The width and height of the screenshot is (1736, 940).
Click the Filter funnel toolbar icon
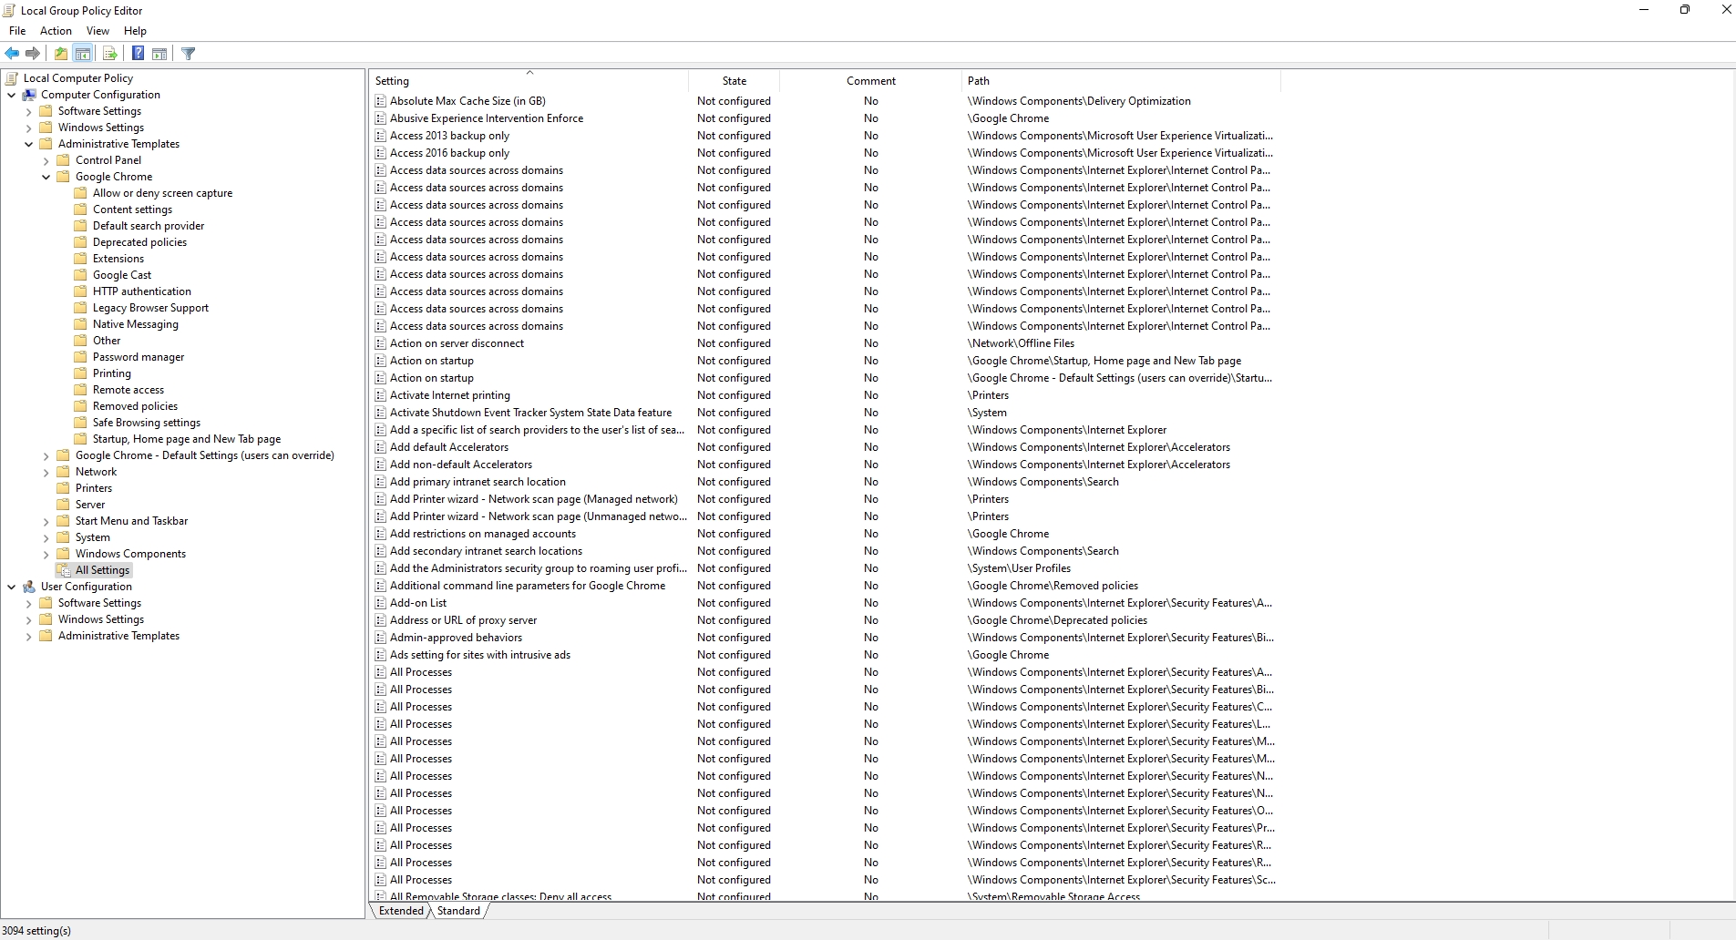(x=189, y=54)
